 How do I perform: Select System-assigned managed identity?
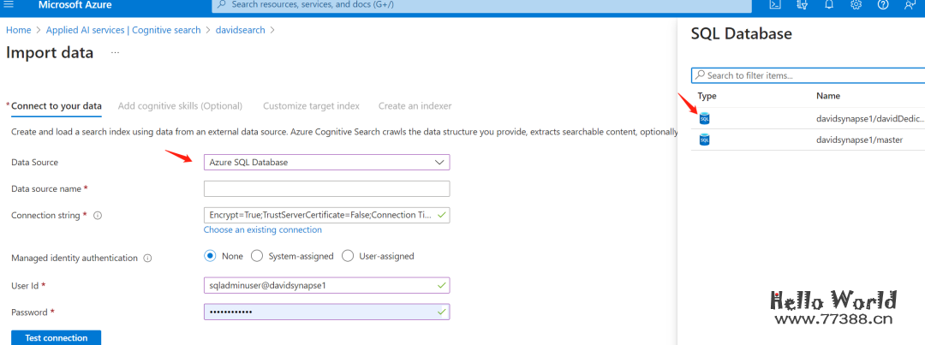pos(257,256)
